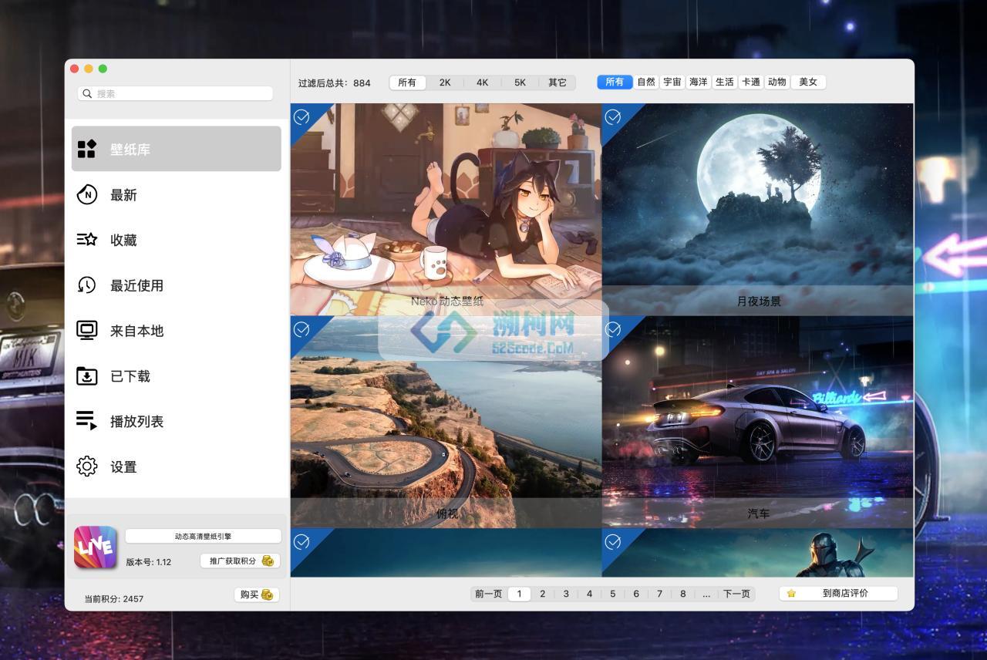The height and width of the screenshot is (660, 987).
Task: Filter by 海洋 category
Action: [x=699, y=82]
